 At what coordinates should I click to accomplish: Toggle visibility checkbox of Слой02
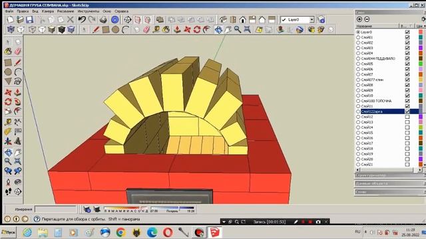(x=407, y=42)
